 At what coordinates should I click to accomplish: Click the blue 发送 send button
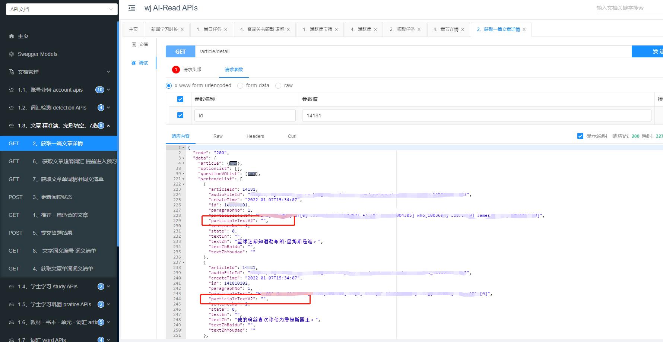[647, 51]
